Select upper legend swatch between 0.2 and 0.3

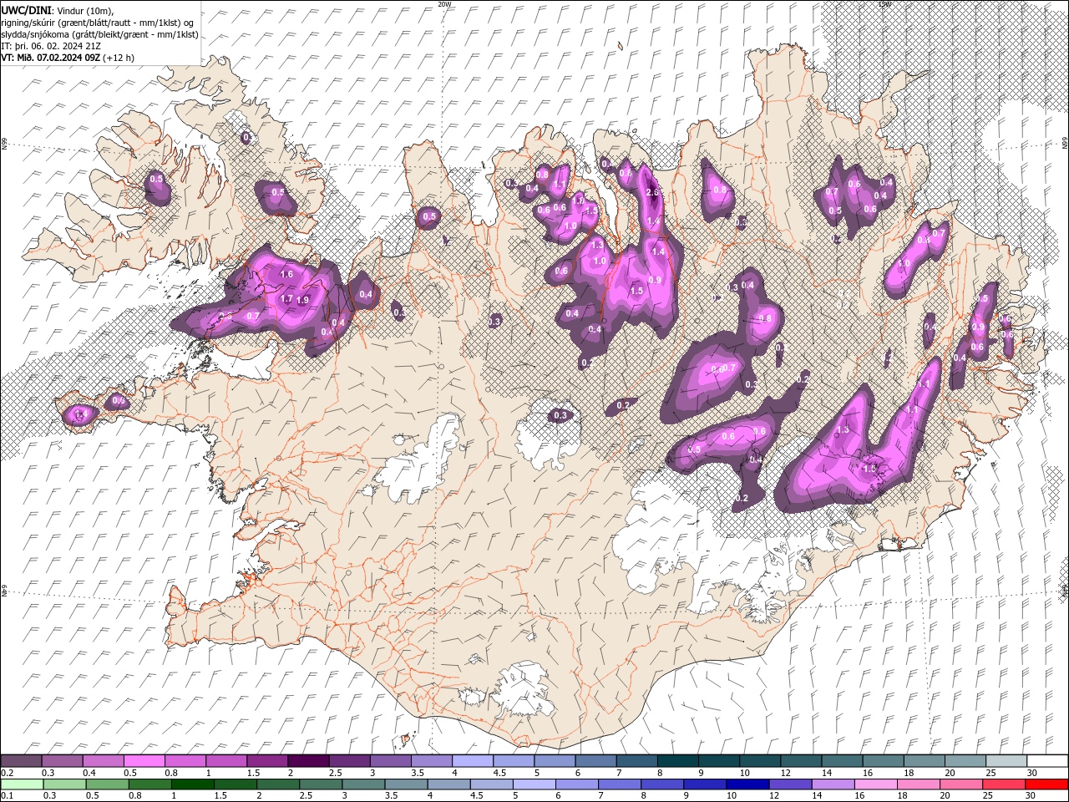tap(21, 761)
